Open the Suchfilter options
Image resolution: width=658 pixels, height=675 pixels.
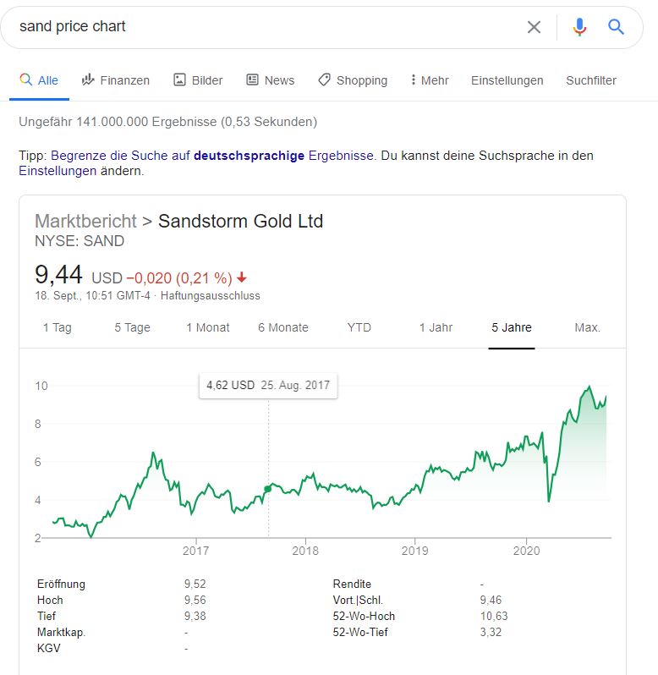[591, 80]
